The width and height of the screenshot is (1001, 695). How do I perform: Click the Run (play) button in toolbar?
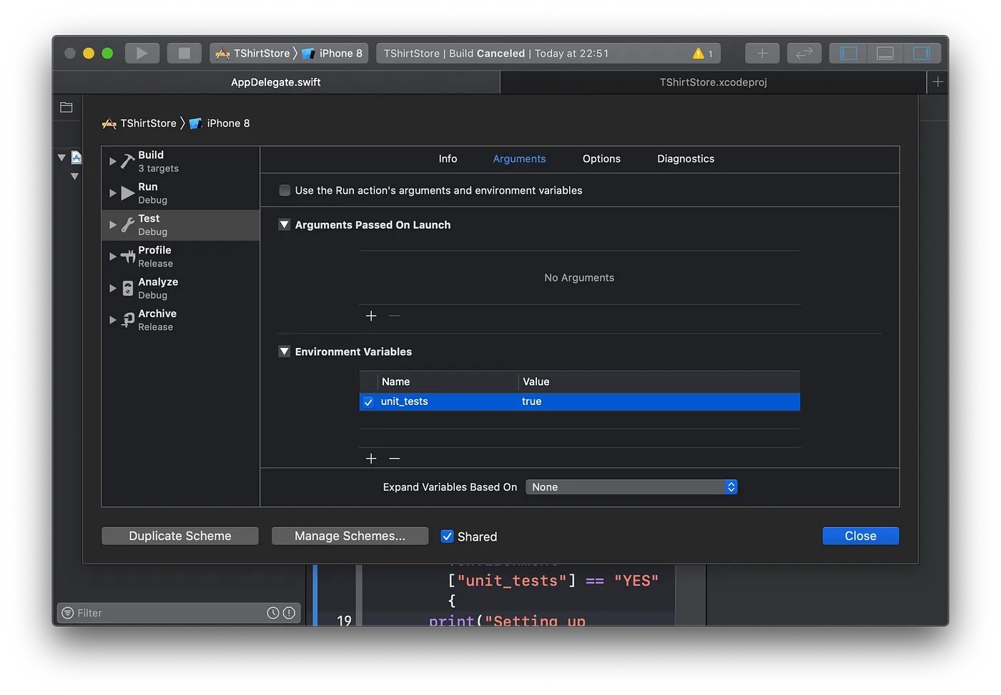(142, 54)
